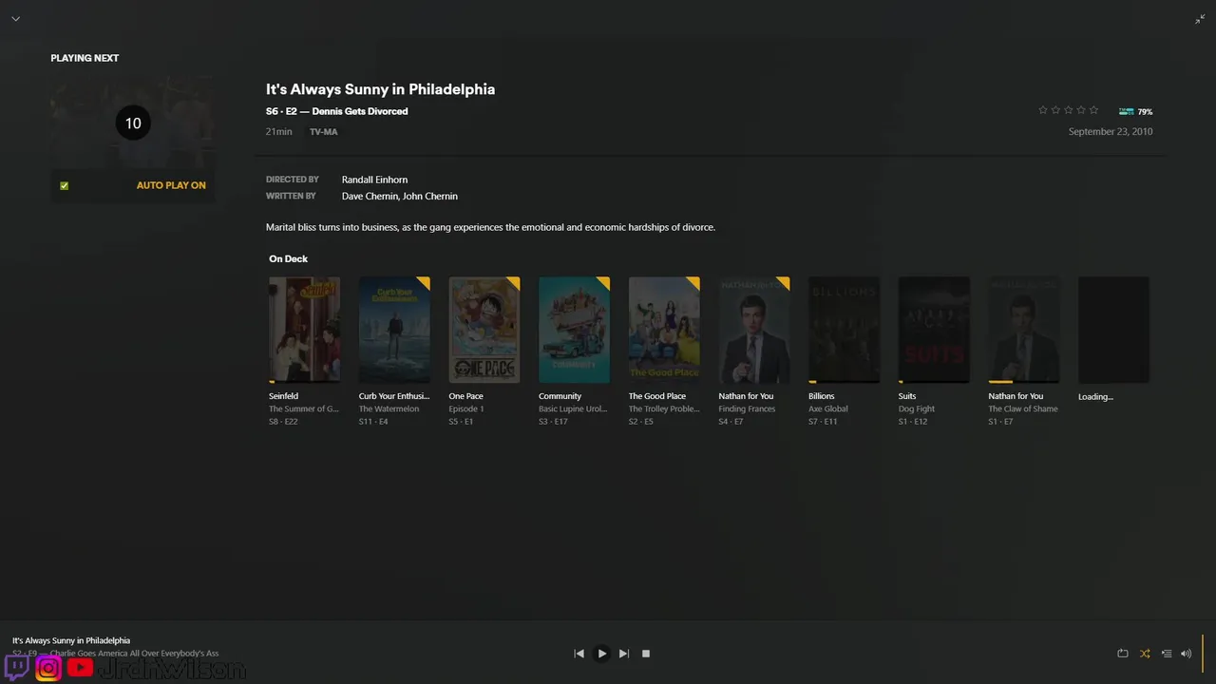1216x684 pixels.
Task: Open the Nathan for You Finding Frances poster
Action: tap(754, 330)
